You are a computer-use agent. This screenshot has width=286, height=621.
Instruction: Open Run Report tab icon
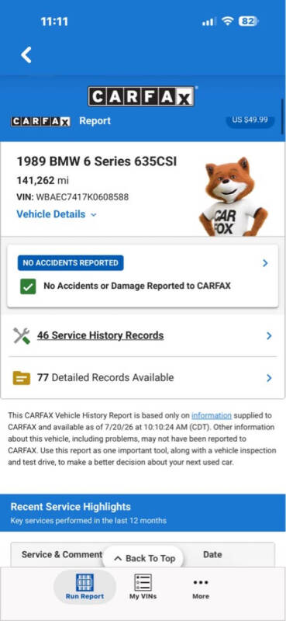pos(84,583)
